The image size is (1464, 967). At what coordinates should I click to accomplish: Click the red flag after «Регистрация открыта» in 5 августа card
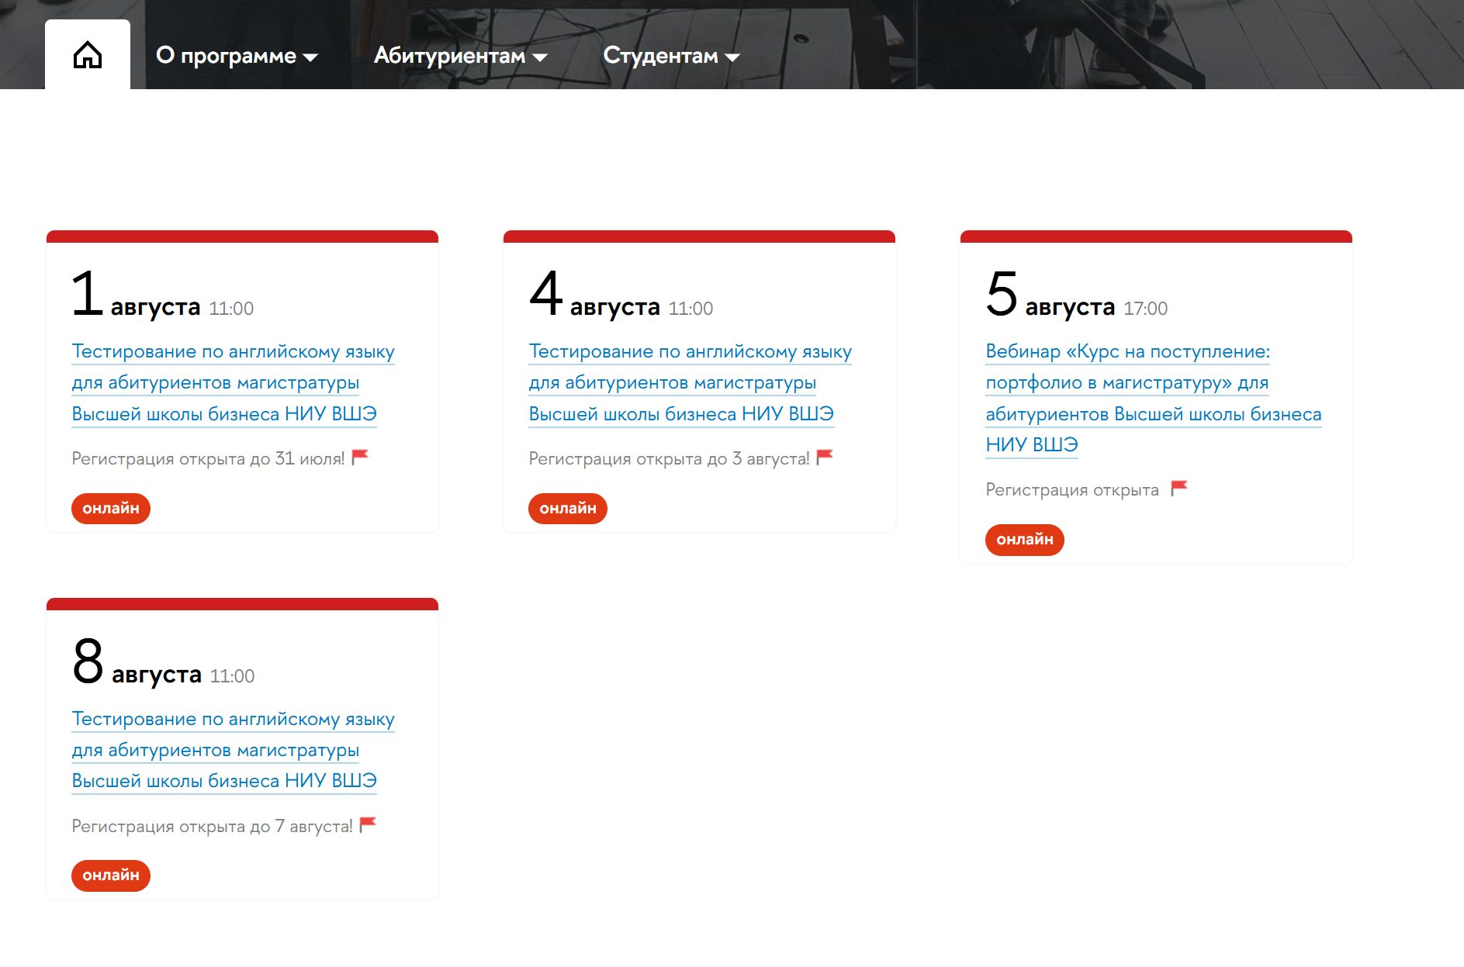pos(1179,489)
